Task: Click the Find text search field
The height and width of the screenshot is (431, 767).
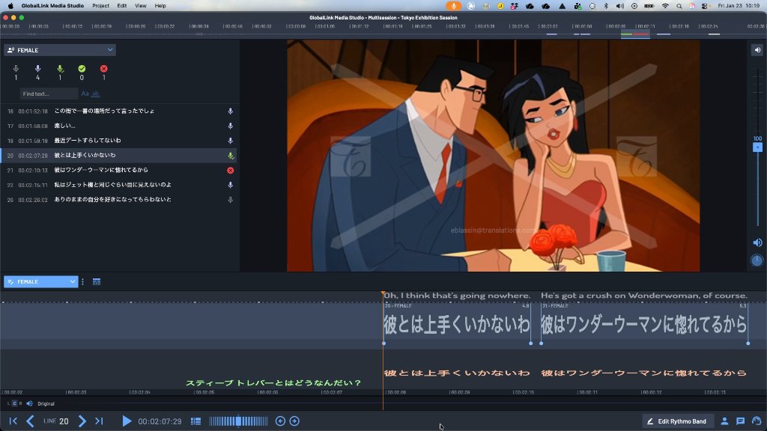Action: click(48, 94)
